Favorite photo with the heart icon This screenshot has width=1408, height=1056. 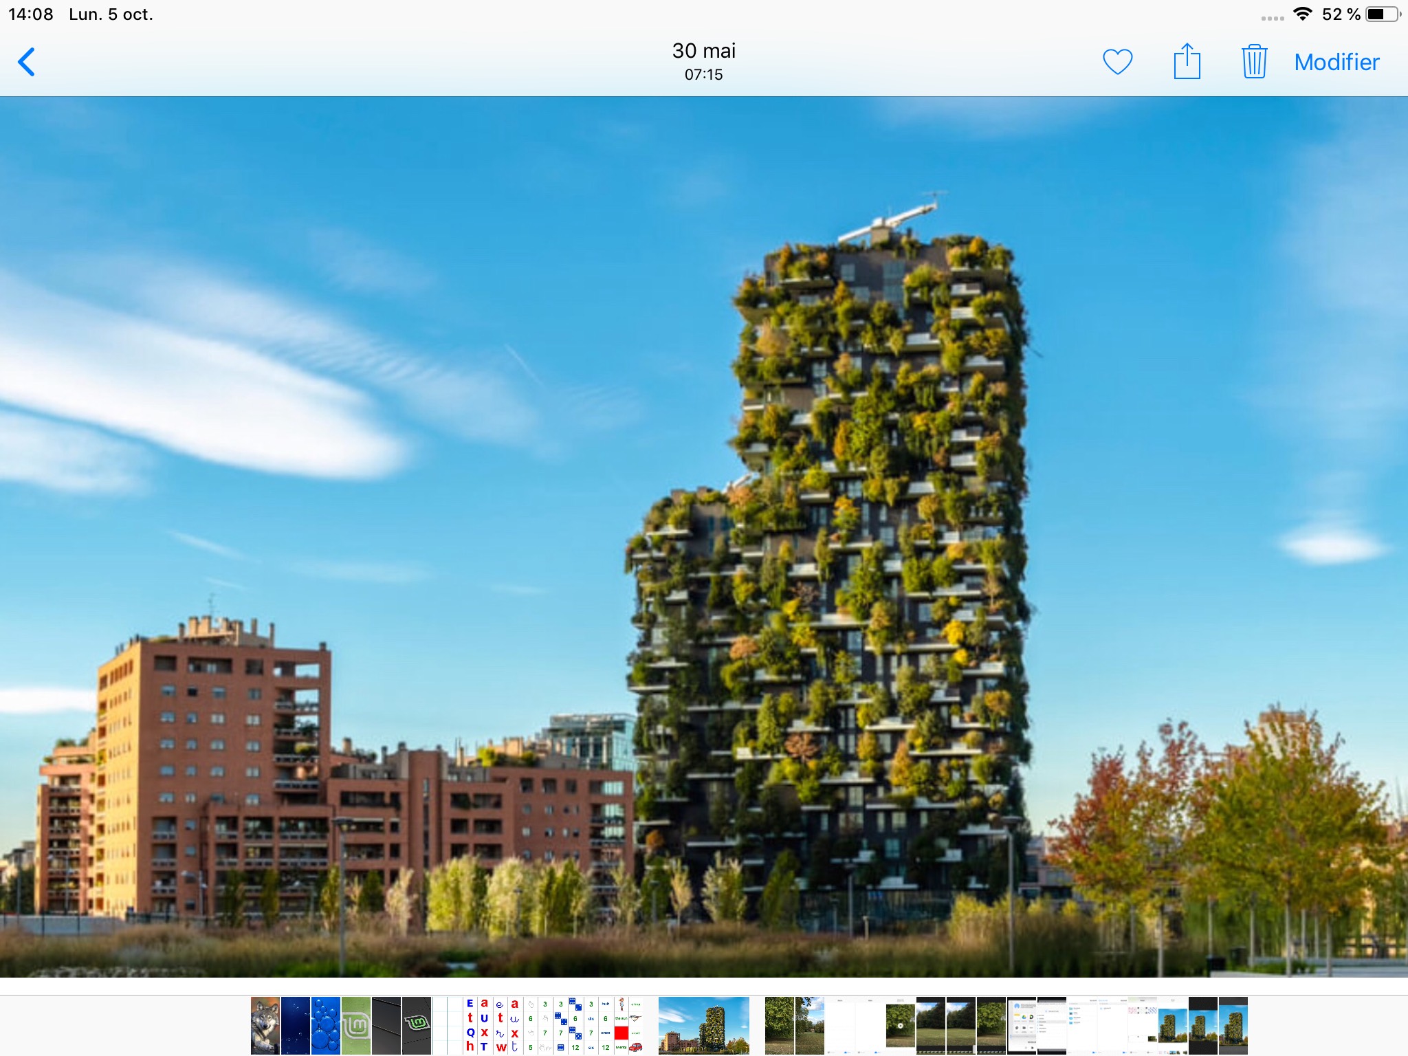[1117, 62]
